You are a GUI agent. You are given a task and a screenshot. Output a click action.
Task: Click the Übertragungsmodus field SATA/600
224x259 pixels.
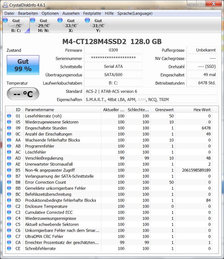coord(113,75)
